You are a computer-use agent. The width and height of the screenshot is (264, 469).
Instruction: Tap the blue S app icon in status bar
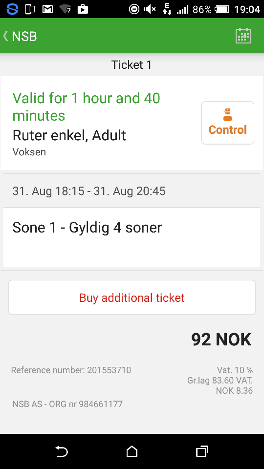(12, 9)
